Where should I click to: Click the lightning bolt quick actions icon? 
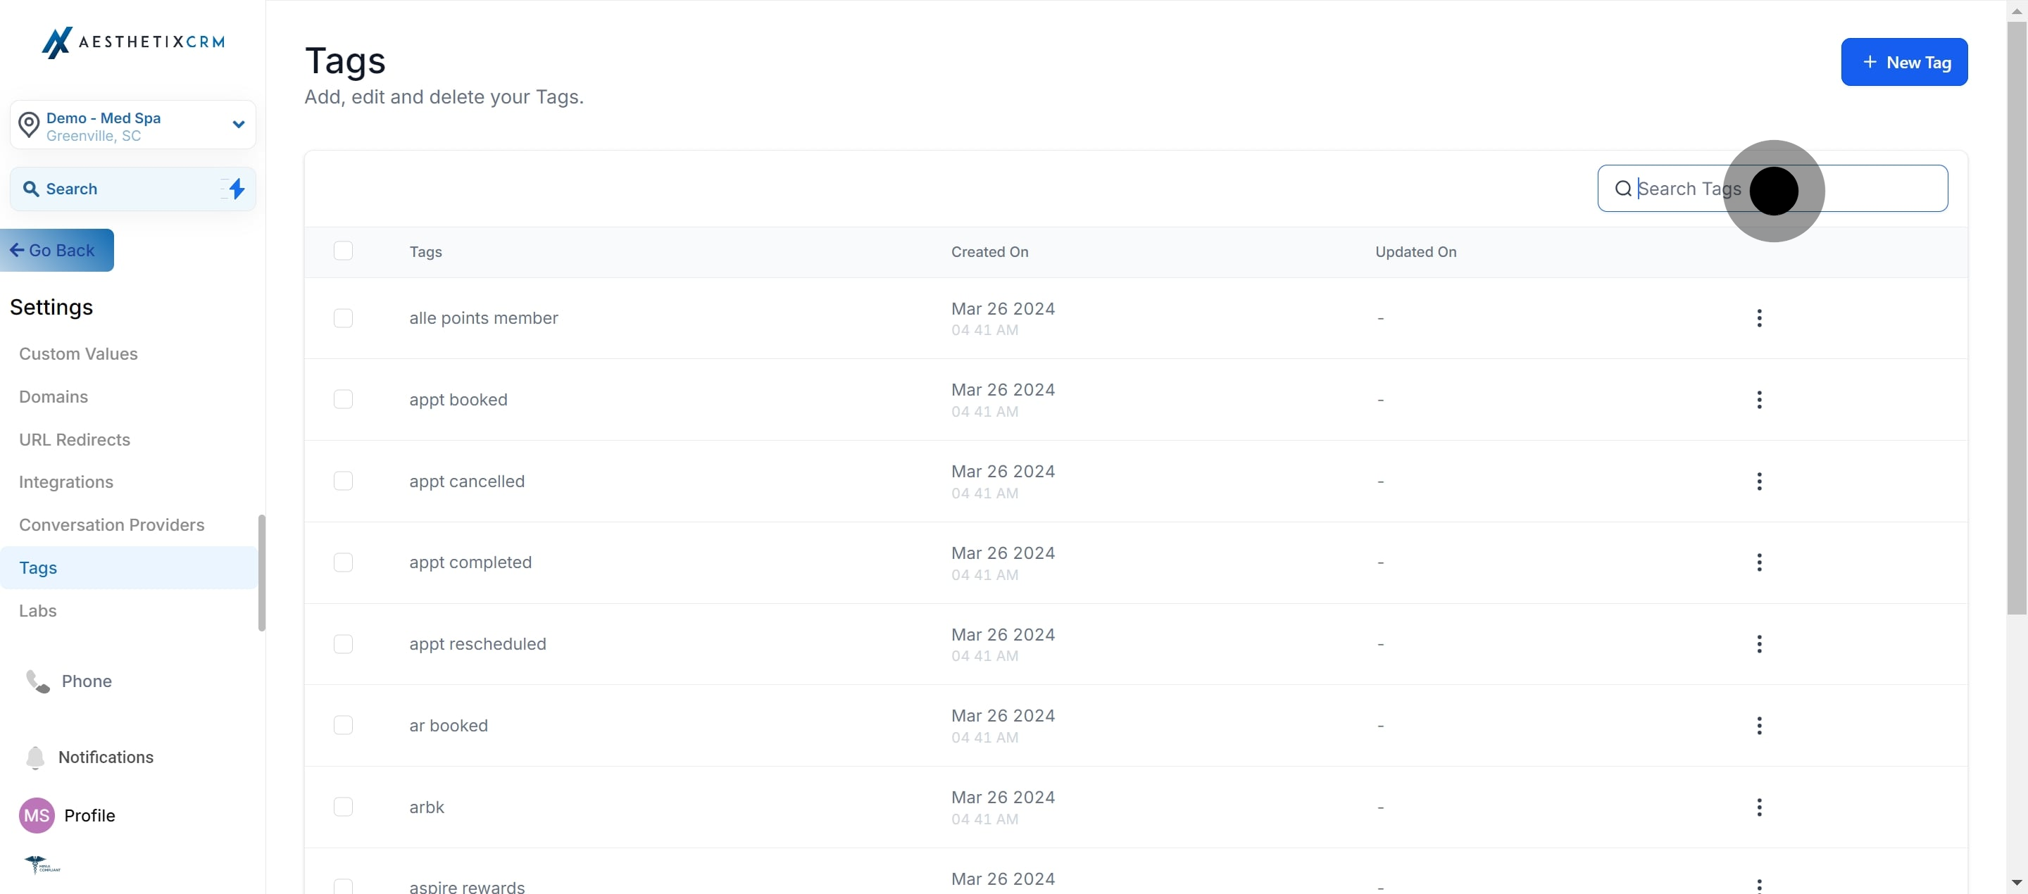[236, 189]
